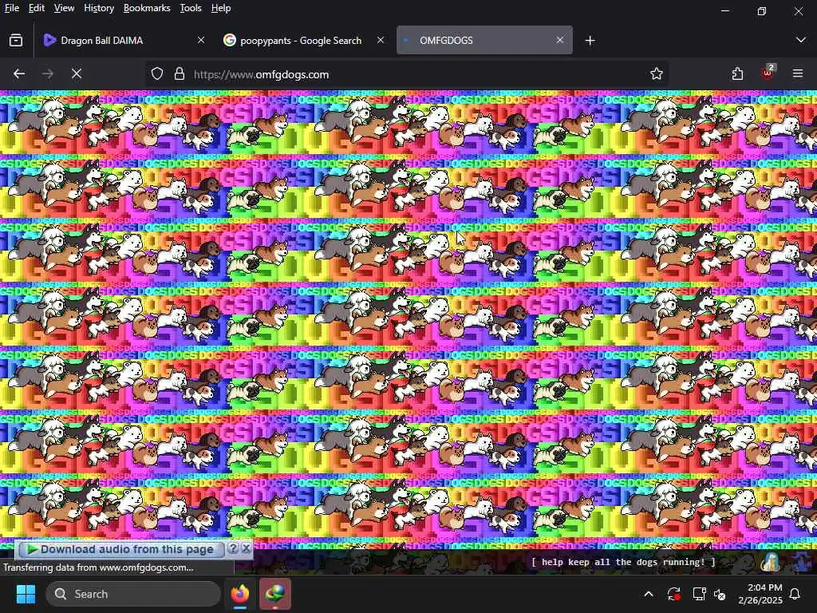The height and width of the screenshot is (613, 817).
Task: Open the File menu
Action: pos(11,8)
